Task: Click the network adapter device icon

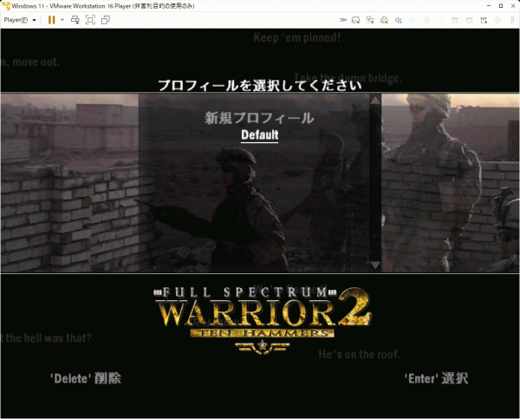Action: (370, 20)
